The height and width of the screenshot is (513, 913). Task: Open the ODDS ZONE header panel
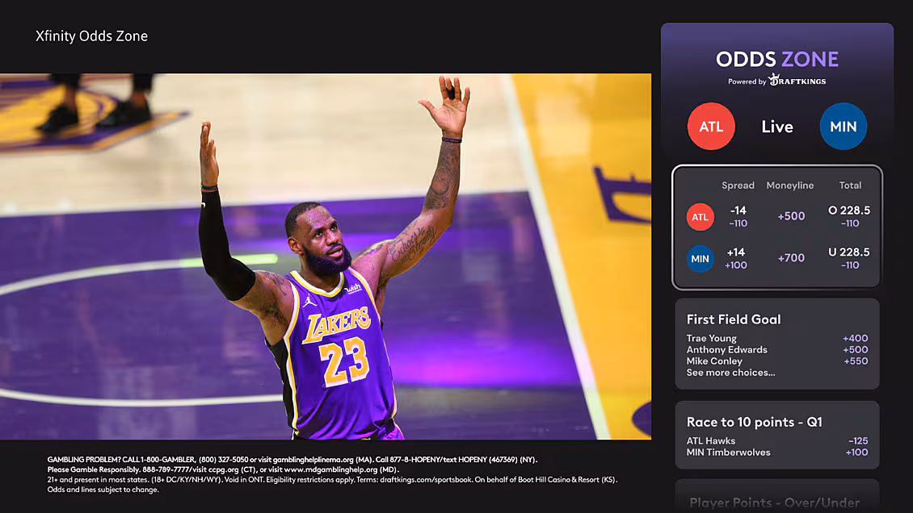776,59
